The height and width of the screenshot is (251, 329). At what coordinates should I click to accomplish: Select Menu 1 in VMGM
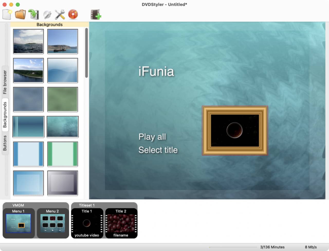click(19, 223)
